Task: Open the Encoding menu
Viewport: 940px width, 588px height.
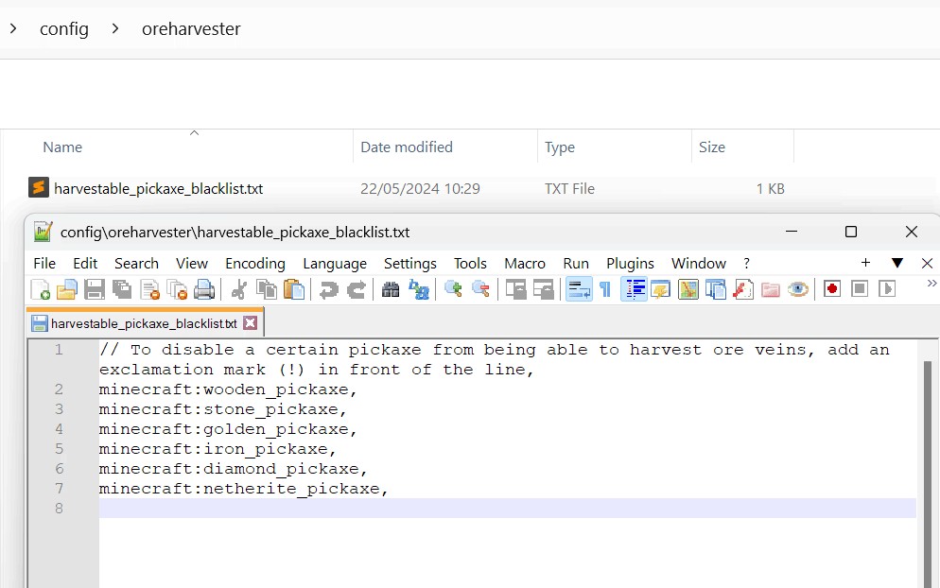Action: coord(254,264)
